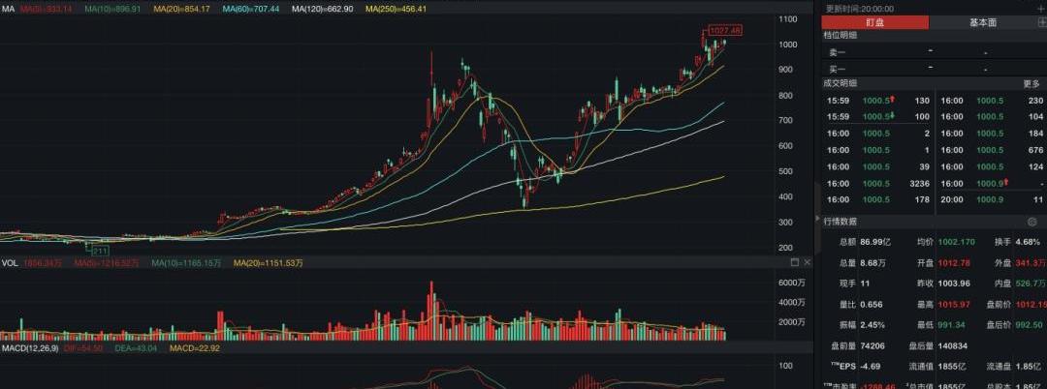This screenshot has width=1047, height=389.
Task: Select the MA(20)=854.17 legend
Action: click(x=181, y=9)
